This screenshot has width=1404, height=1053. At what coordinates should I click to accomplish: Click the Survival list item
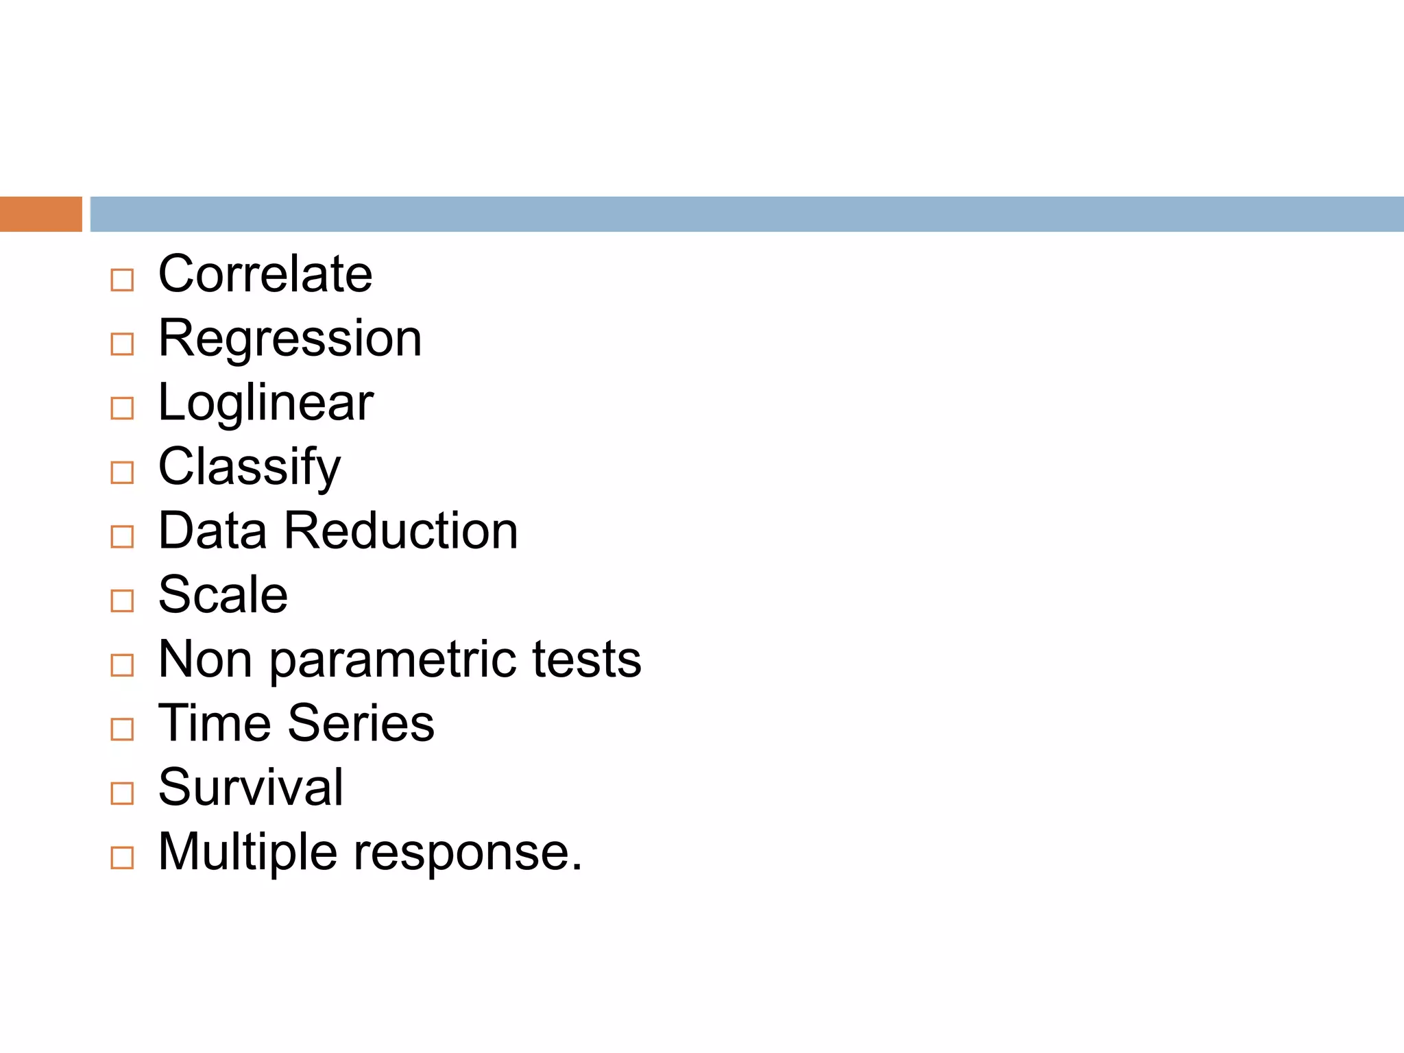tap(251, 788)
